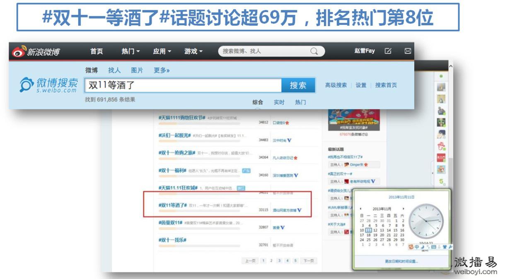Open 高级搜索 advanced search
The height and width of the screenshot is (279, 505).
click(x=336, y=85)
